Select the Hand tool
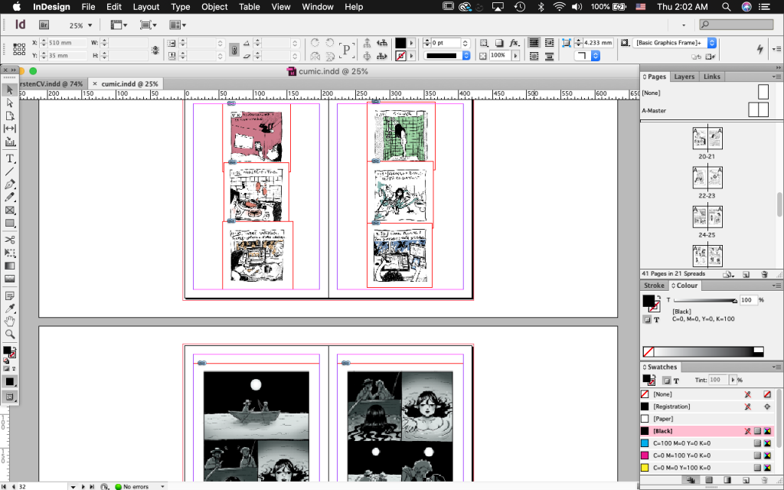Viewport: 784px width, 490px height. [x=9, y=322]
